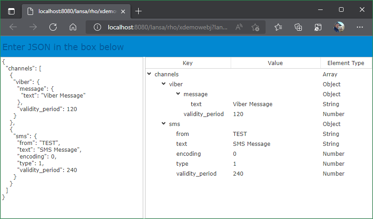This screenshot has height=219, width=373.
Task: Collapse the sms object node
Action: [x=164, y=124]
